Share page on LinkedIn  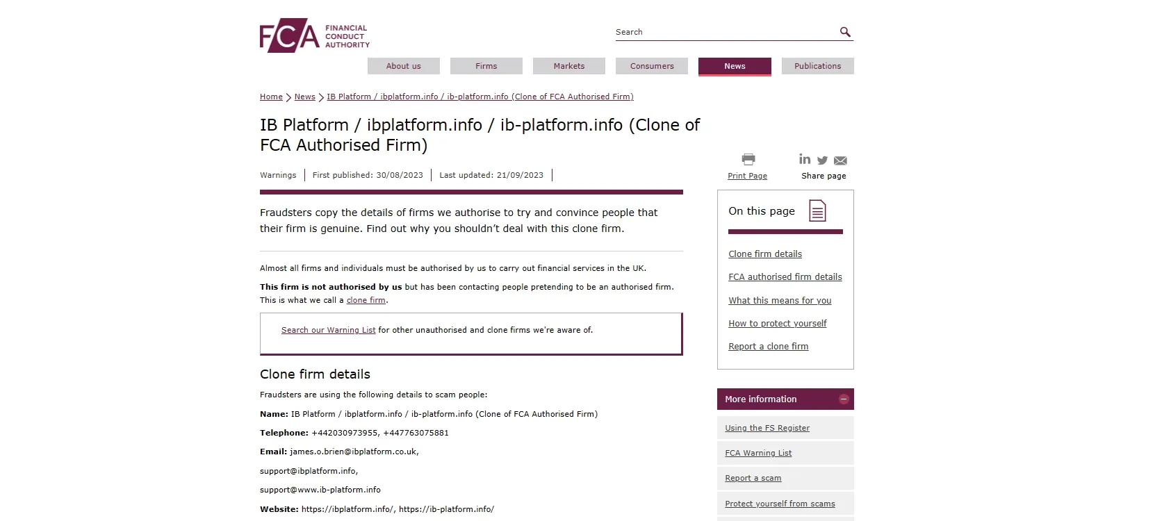coord(805,159)
